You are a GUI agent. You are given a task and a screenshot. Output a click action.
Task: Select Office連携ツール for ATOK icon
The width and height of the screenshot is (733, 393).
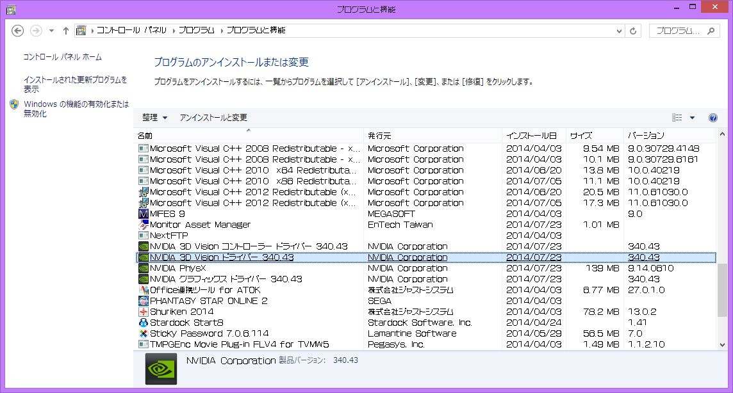(144, 290)
